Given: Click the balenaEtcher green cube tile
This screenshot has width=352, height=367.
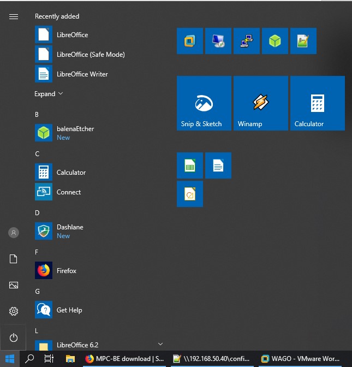Looking at the screenshot, I should point(275,41).
